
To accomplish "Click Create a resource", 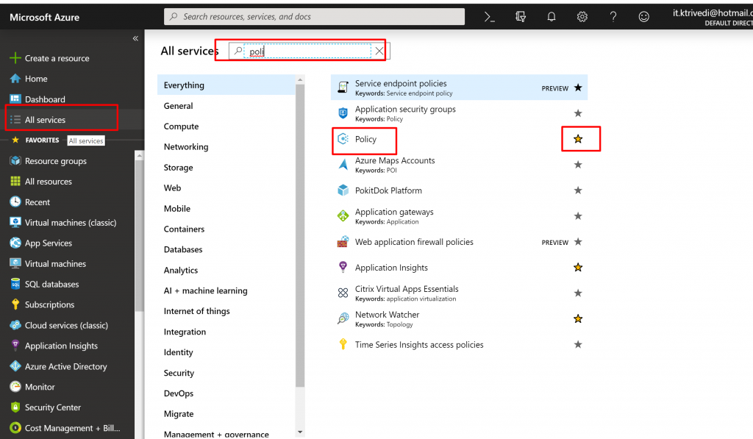I will (x=57, y=58).
